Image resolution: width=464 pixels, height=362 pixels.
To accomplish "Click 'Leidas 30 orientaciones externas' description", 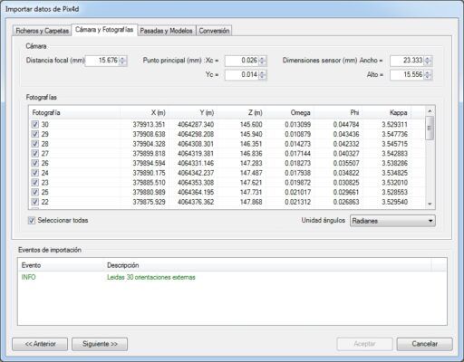I will tap(151, 277).
